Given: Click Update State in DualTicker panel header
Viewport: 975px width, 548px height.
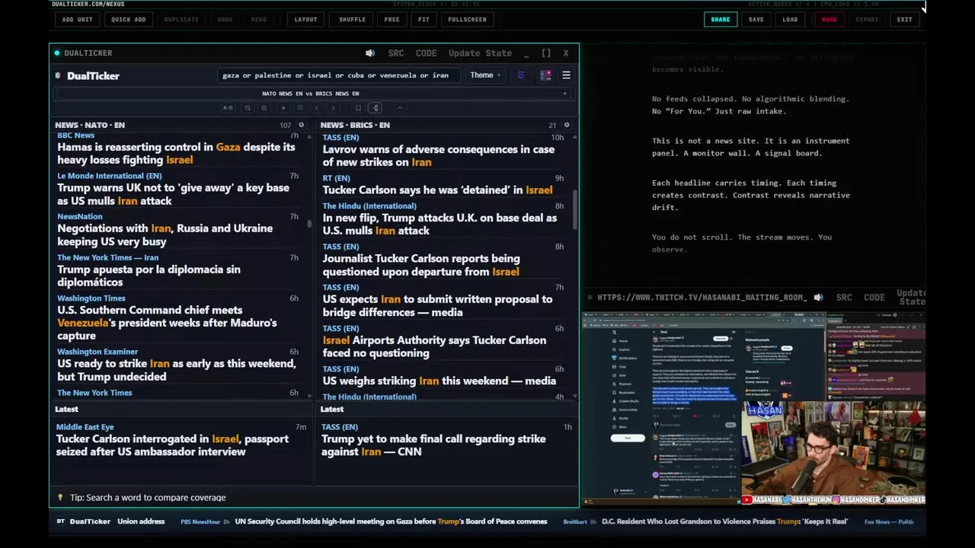Looking at the screenshot, I should [480, 53].
